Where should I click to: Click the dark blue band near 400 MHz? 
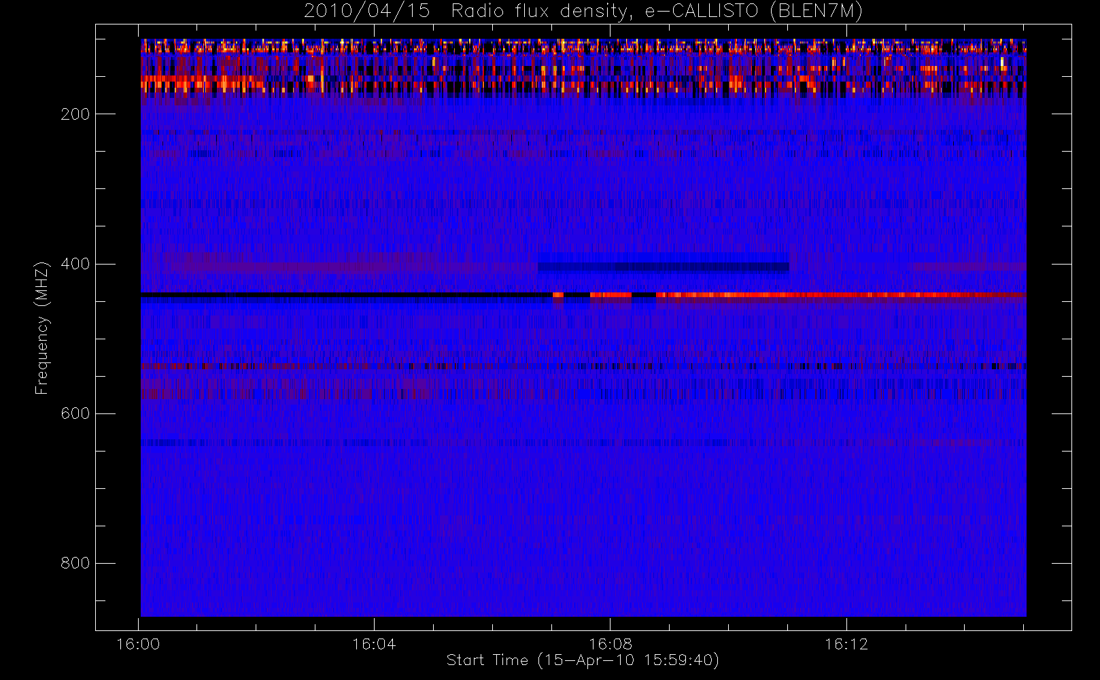tap(664, 267)
